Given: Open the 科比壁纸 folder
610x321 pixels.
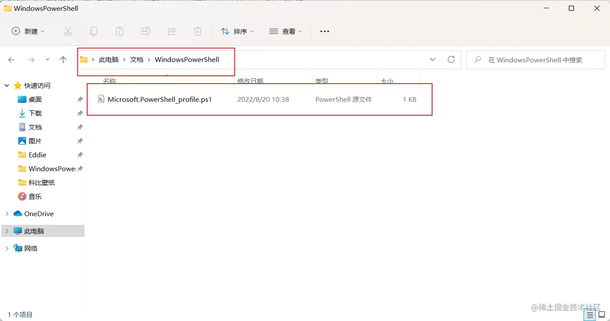Looking at the screenshot, I should (42, 182).
